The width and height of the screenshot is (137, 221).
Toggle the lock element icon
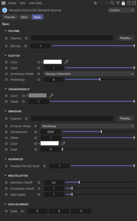[123, 3]
